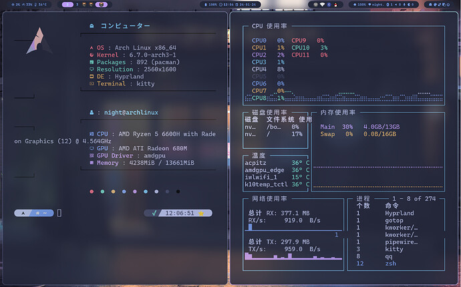461x287 pixels.
Task: Click the 'Main 30% 4.0GB/13GB' memory line
Action: pyautogui.click(x=360, y=127)
